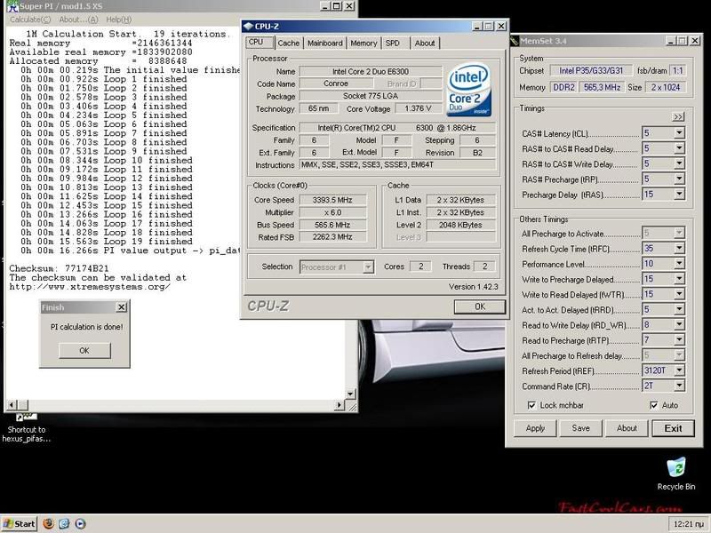Close the Finish dialog with its X button
The image size is (711, 533).
pos(122,307)
